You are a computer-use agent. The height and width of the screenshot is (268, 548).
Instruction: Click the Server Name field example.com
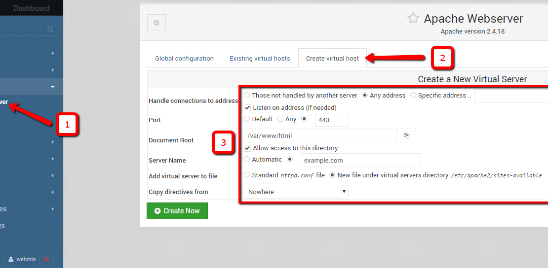pyautogui.click(x=361, y=160)
